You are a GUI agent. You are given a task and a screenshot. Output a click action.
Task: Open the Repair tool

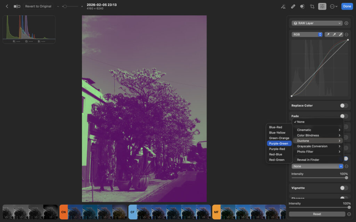pyautogui.click(x=293, y=6)
